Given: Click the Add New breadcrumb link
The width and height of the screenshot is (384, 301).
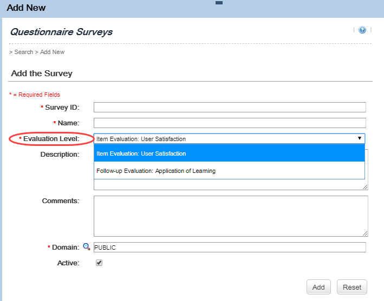Looking at the screenshot, I should 52,52.
